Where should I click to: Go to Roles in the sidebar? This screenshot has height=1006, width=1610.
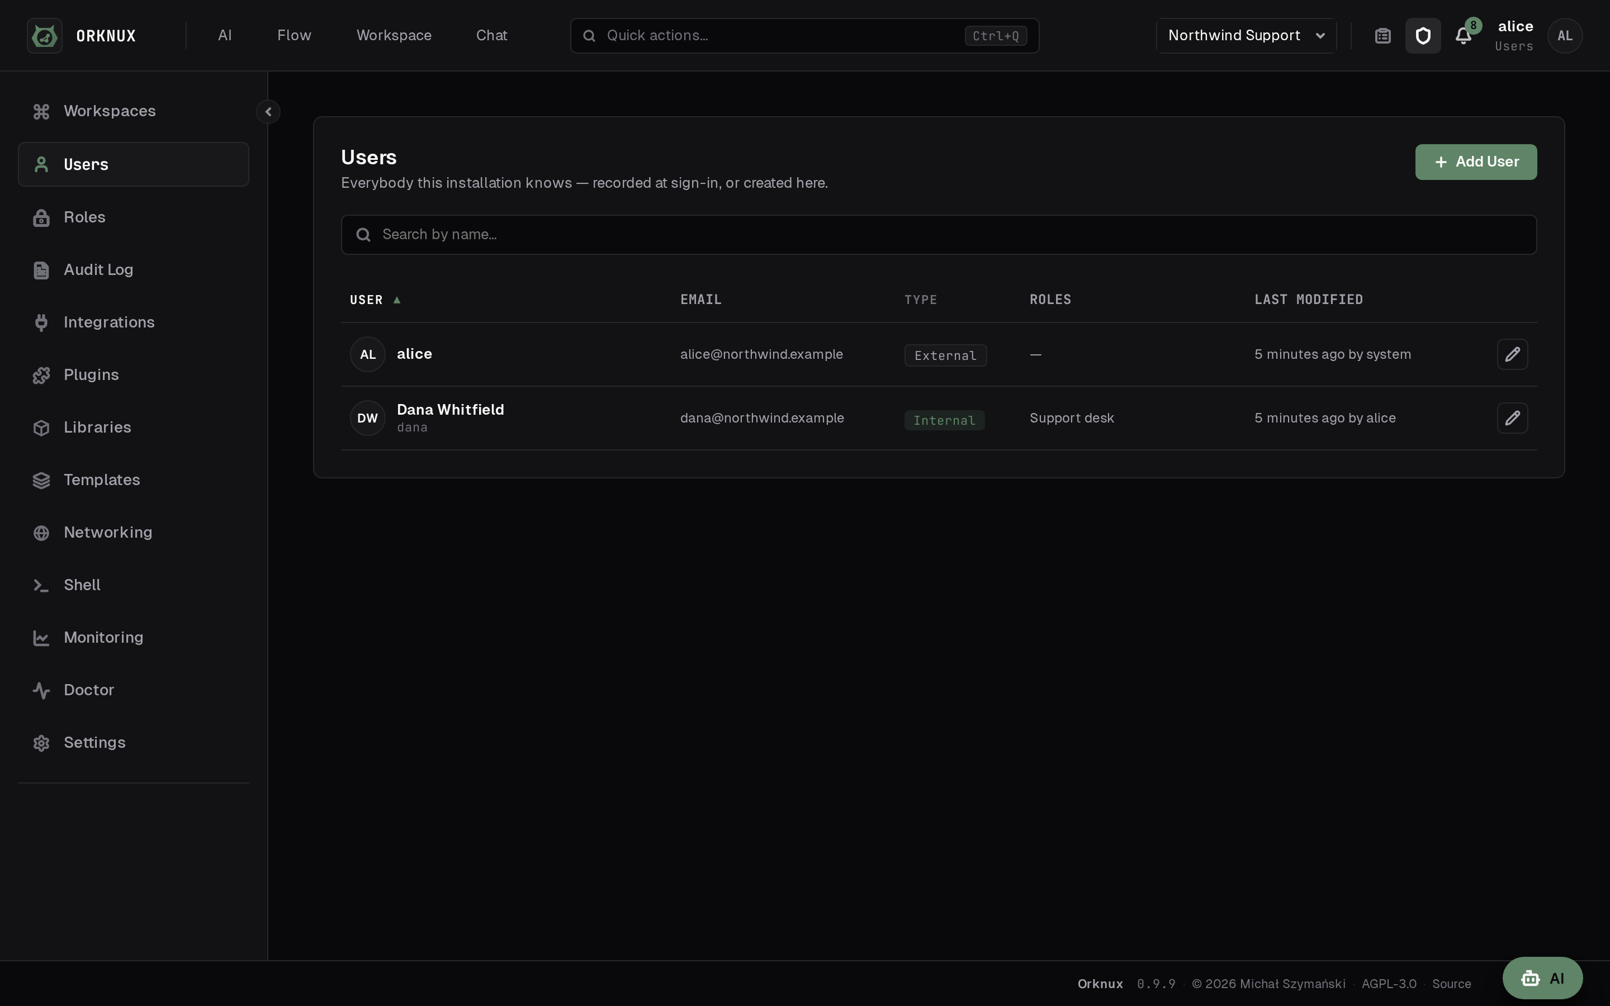[x=133, y=217]
